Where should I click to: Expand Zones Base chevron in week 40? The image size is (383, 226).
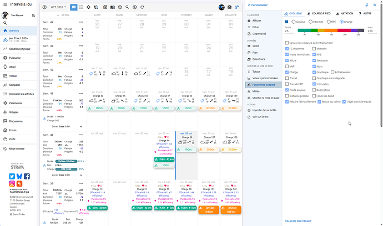pos(81,175)
